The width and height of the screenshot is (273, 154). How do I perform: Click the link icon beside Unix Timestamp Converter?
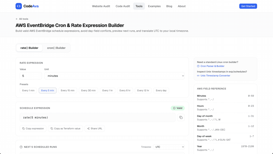coord(198,76)
